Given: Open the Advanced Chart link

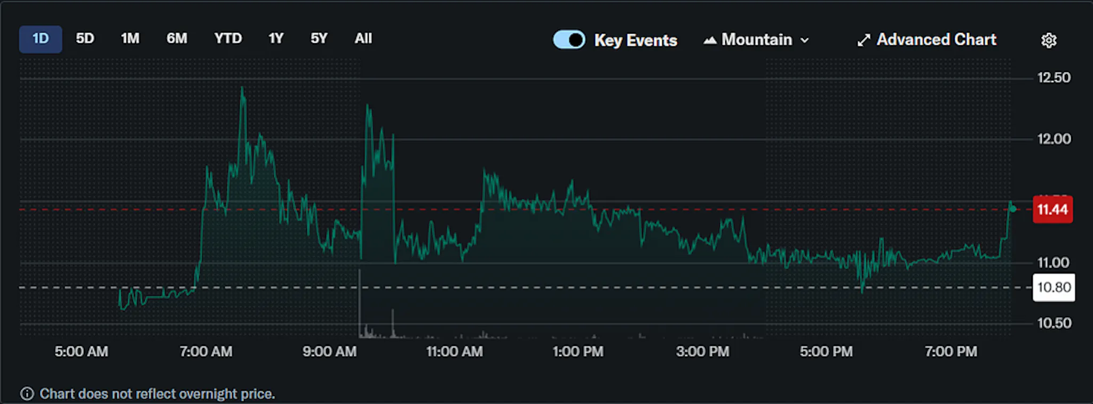Looking at the screenshot, I should pyautogui.click(x=927, y=40).
